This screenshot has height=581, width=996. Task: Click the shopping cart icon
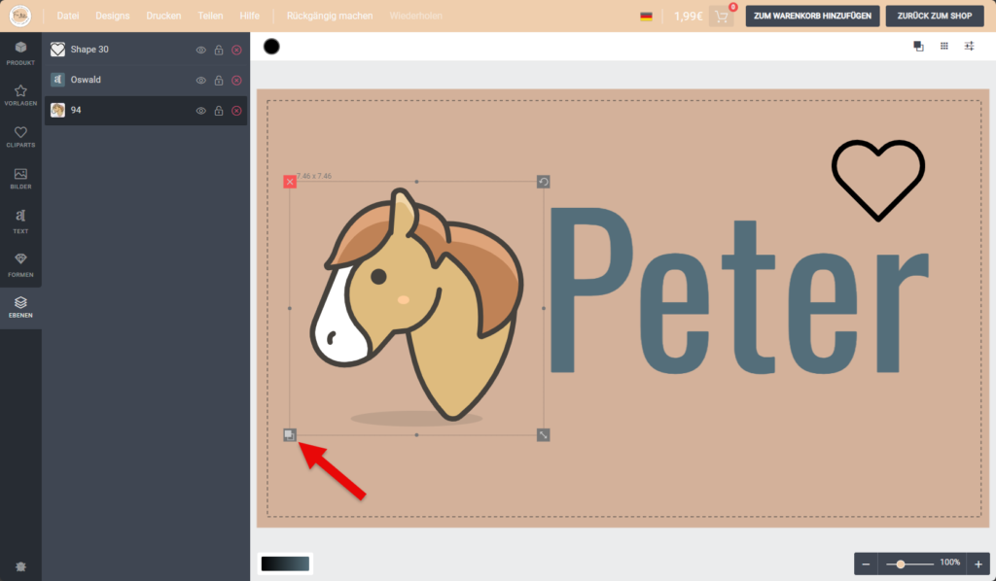[x=721, y=17]
